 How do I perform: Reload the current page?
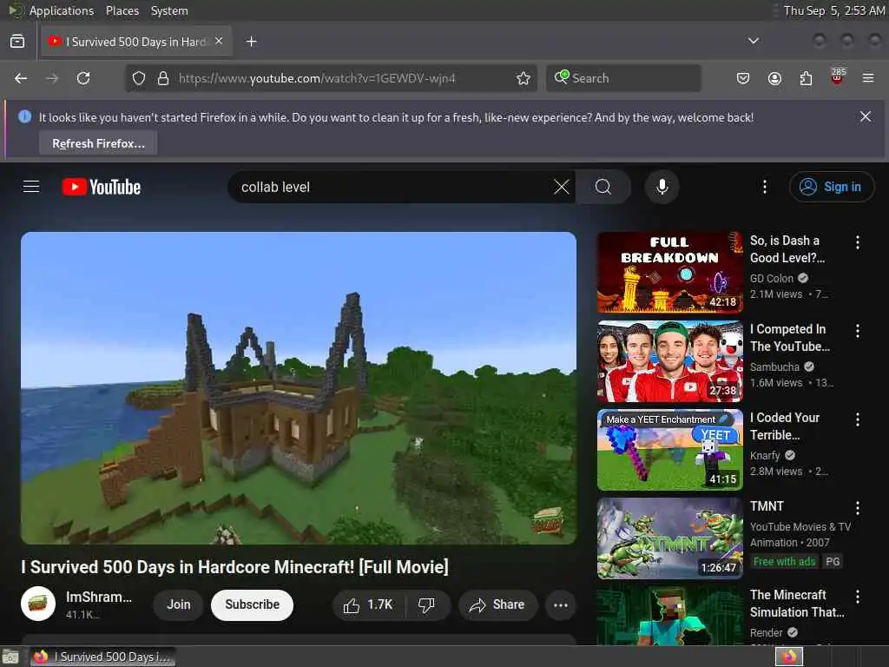pyautogui.click(x=83, y=78)
